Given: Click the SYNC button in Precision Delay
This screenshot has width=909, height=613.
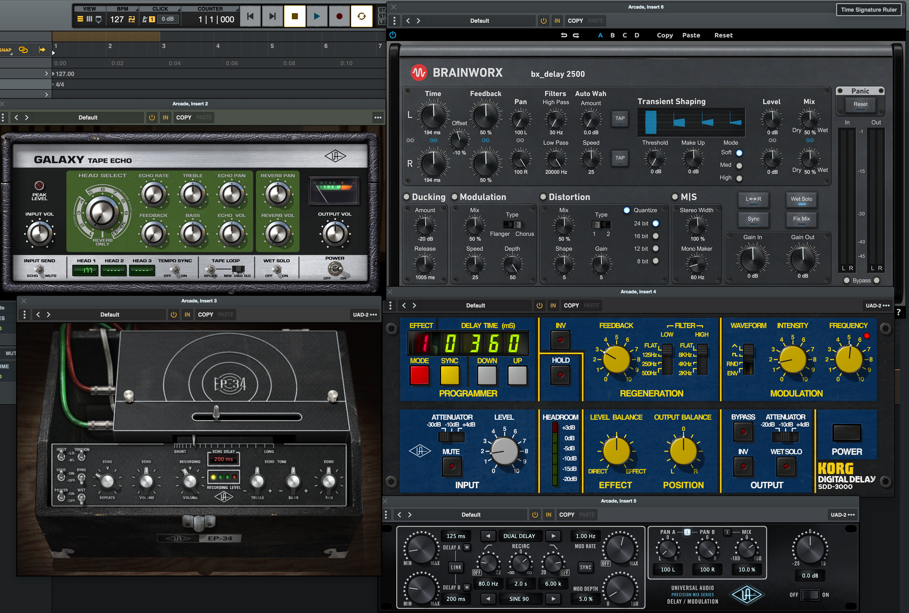Looking at the screenshot, I should coord(585,567).
